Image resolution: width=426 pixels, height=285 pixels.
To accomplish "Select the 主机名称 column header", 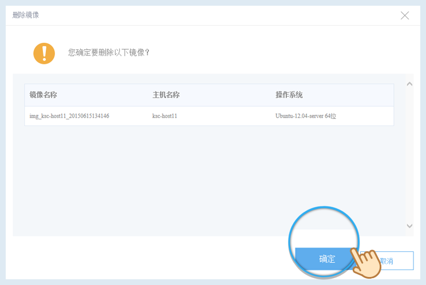I will click(166, 95).
